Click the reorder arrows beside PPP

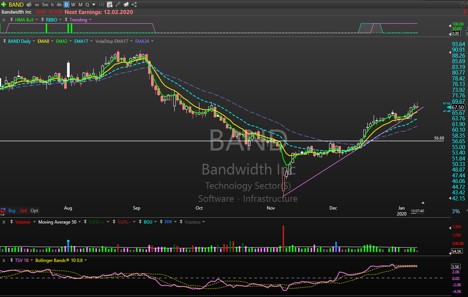click(x=161, y=222)
